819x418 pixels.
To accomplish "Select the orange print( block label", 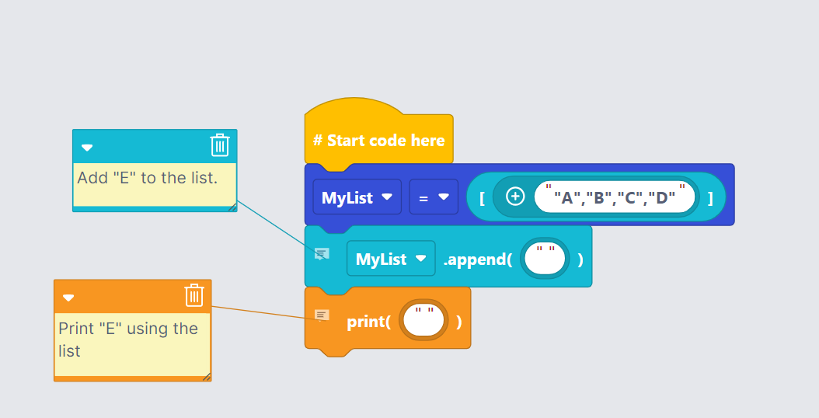I will click(x=368, y=321).
